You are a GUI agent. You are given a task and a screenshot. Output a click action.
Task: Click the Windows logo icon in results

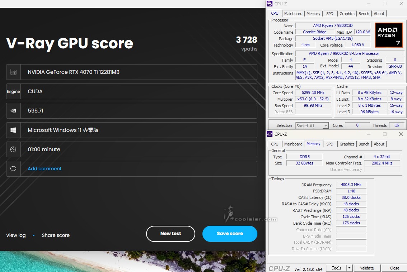point(13,130)
